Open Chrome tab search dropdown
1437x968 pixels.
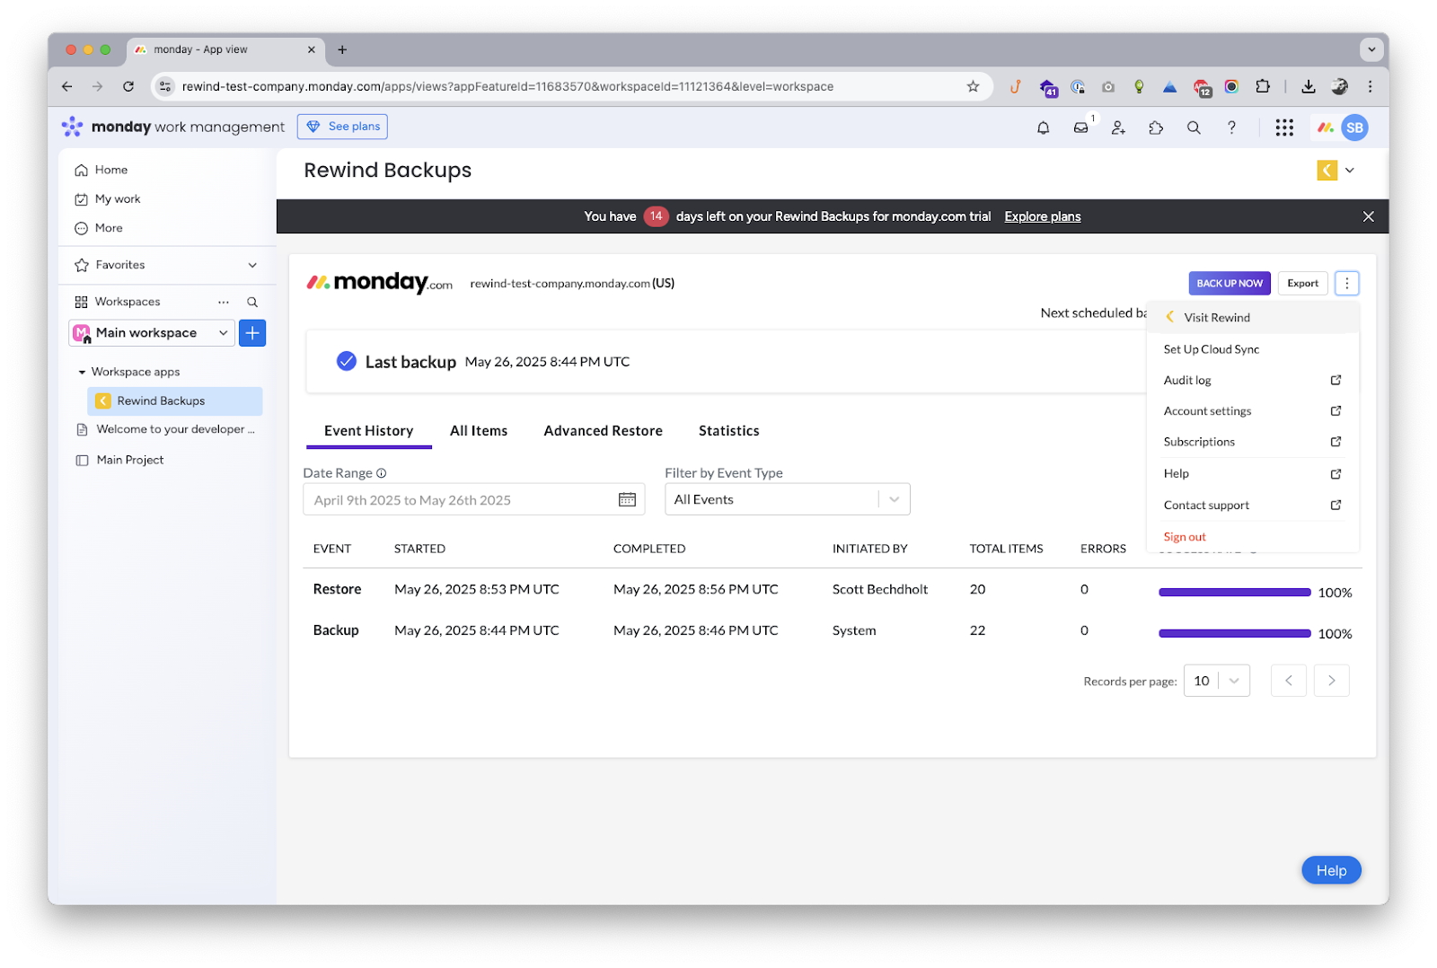pyautogui.click(x=1371, y=49)
